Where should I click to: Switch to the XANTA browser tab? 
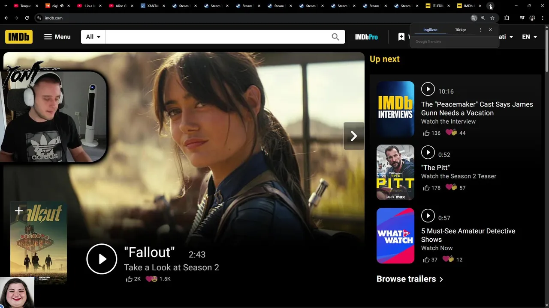[x=153, y=6]
